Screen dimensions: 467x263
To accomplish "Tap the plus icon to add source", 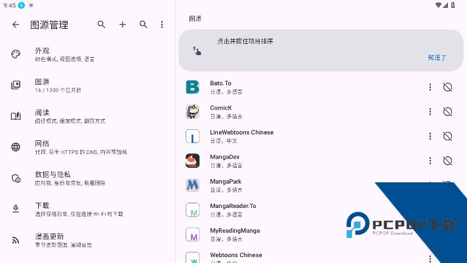I will 122,25.
